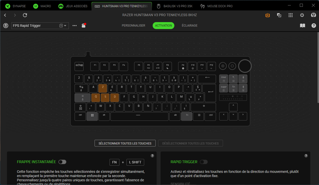Click the L SHIFT shortcut button

coord(135,162)
